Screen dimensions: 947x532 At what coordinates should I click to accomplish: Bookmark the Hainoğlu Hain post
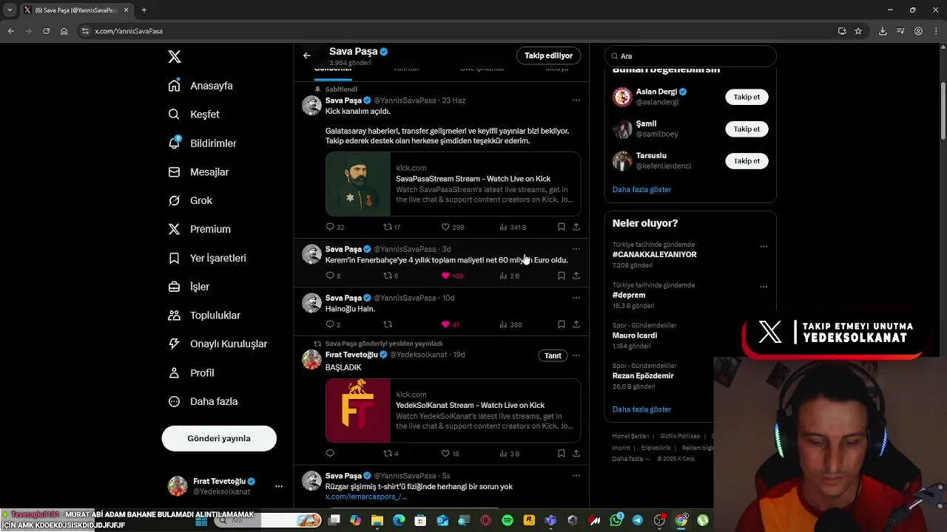coord(562,324)
